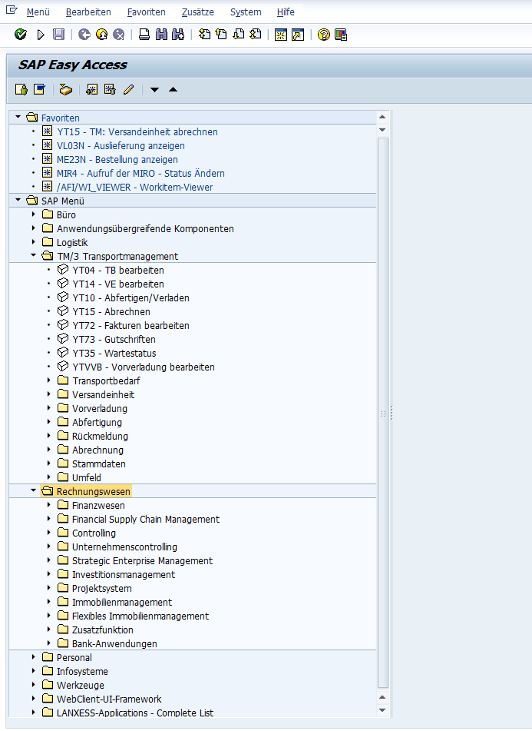
Task: Click the Cancel X icon
Action: 119,34
